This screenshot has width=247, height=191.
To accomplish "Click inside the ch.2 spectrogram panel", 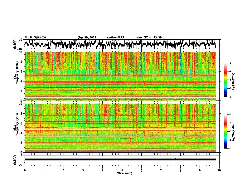I will (120, 128).
